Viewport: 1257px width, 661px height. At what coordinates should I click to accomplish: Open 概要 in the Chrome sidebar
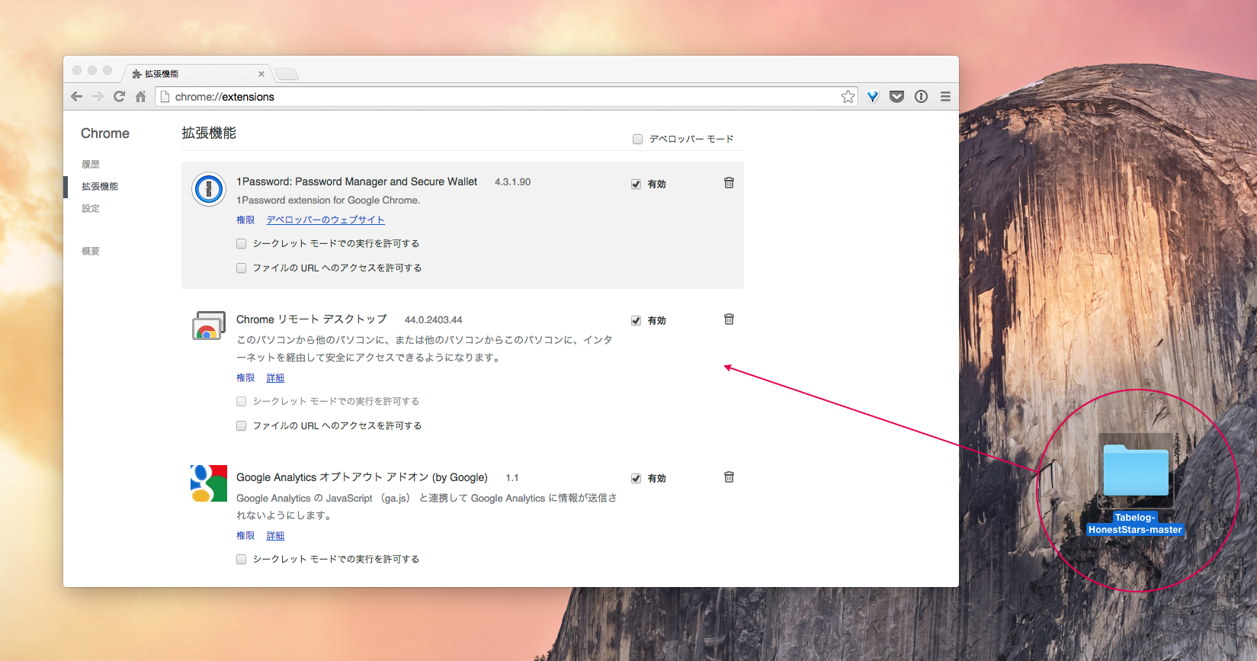click(91, 251)
